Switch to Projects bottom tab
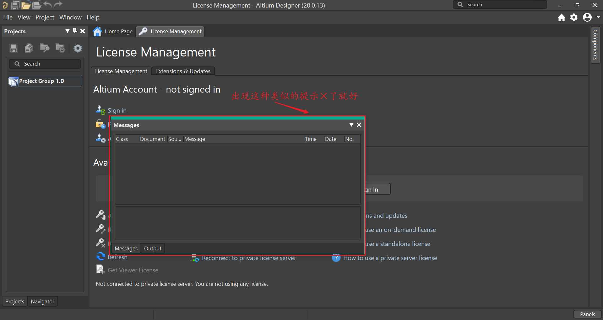This screenshot has width=603, height=320. click(15, 301)
